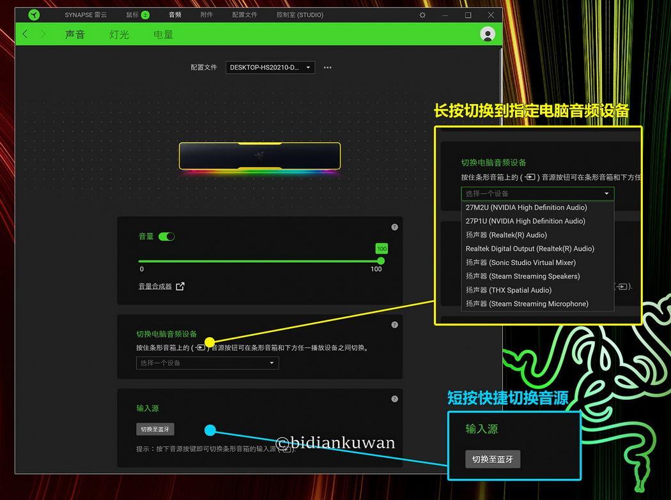671x500 pixels.
Task: Switch to the 附件 tab
Action: click(206, 15)
